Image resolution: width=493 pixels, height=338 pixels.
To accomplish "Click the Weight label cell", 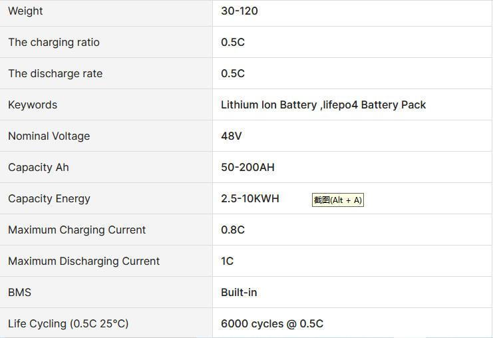I will [x=25, y=11].
